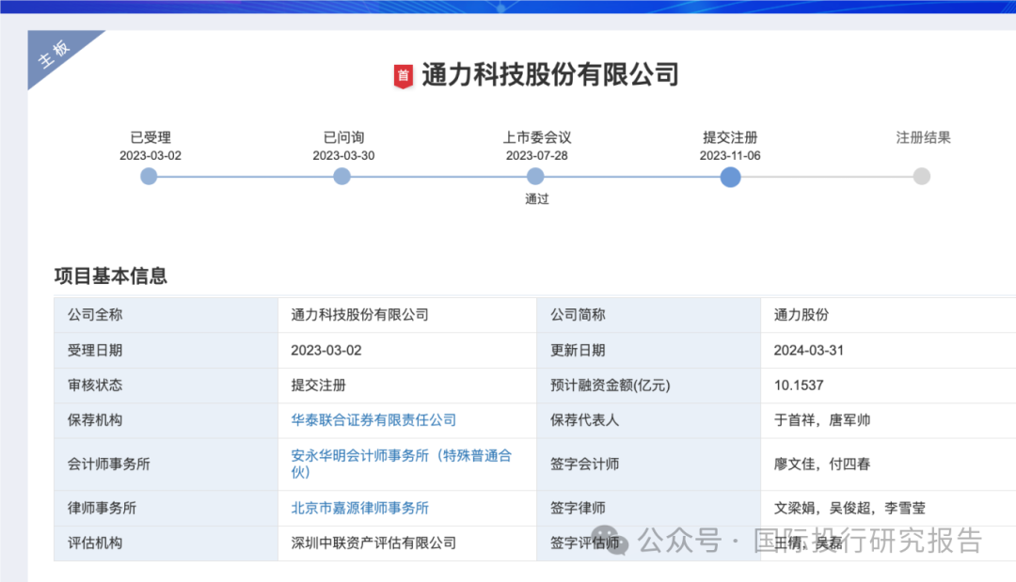Click the 保荐代表人 label cell
The width and height of the screenshot is (1016, 582).
tap(648, 420)
